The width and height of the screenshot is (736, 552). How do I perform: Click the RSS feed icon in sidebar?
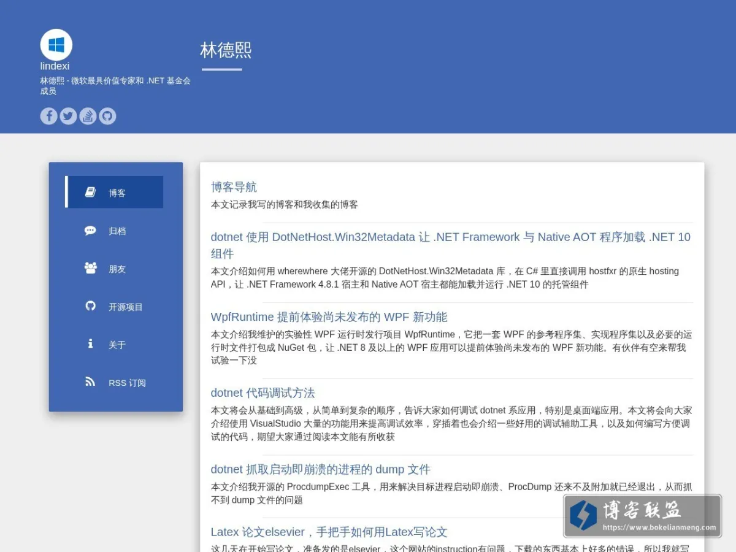(90, 382)
